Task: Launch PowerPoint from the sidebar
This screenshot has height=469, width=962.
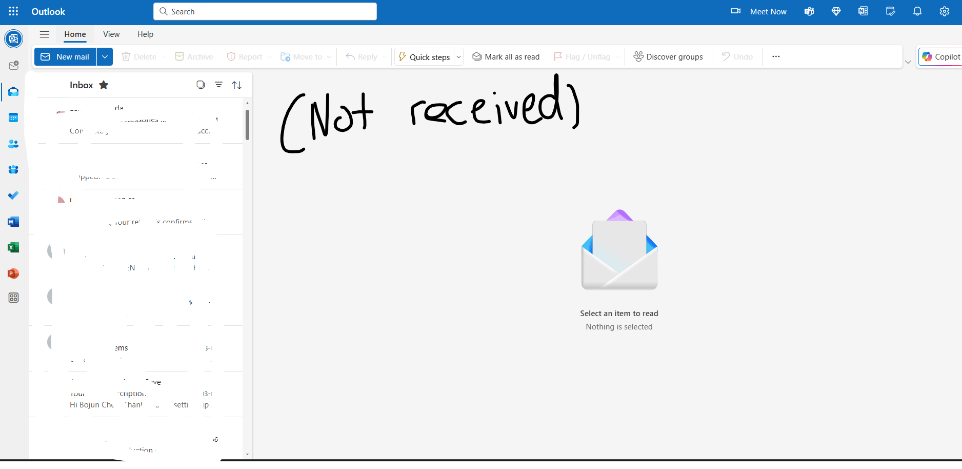Action: click(13, 273)
